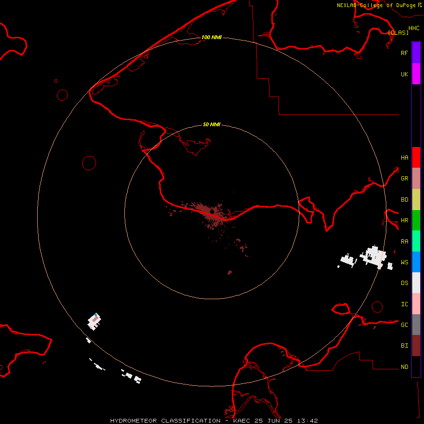424x424 pixels.
Task: Click the WS legend label
Action: pos(404,262)
